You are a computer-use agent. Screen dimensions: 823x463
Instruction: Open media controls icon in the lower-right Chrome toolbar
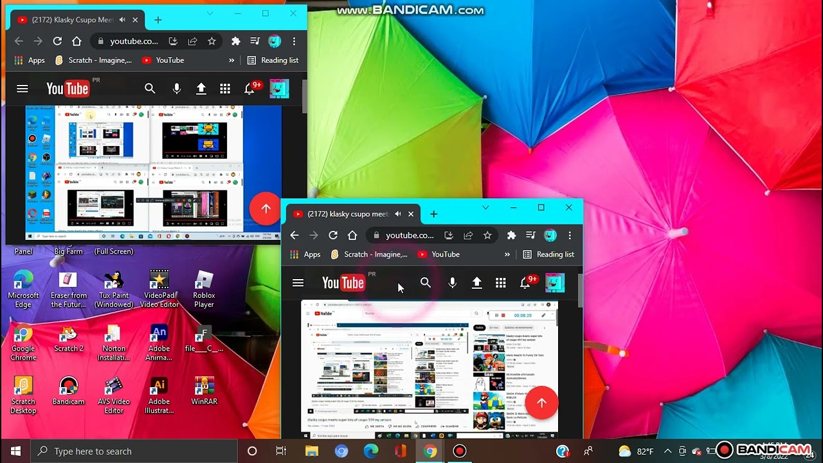click(x=530, y=235)
